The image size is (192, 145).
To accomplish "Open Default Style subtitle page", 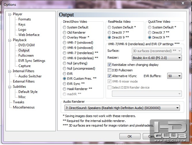I will click(x=28, y=92).
